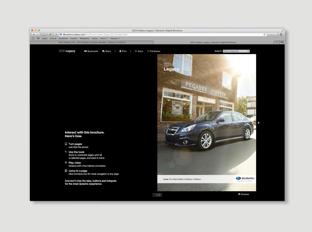This screenshot has height=232, width=312.
Task: Open the Wikipedia bookmark
Action: coord(84,39)
